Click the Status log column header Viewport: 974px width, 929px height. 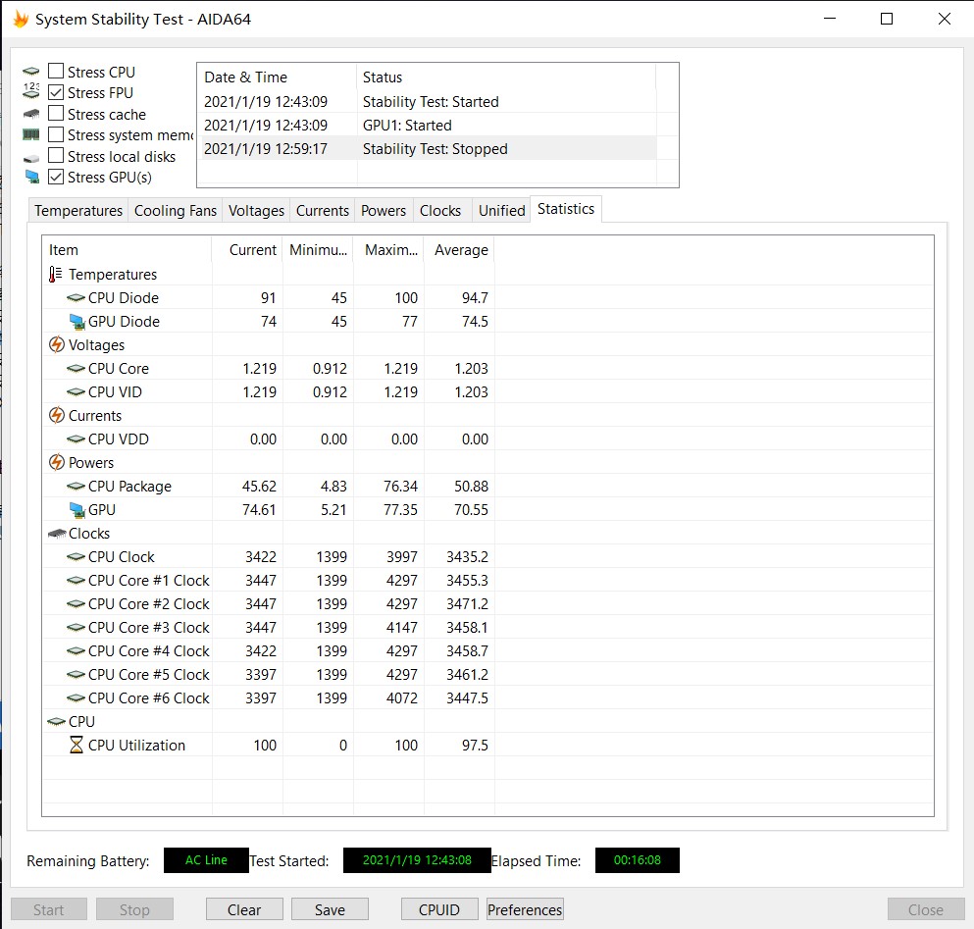506,77
